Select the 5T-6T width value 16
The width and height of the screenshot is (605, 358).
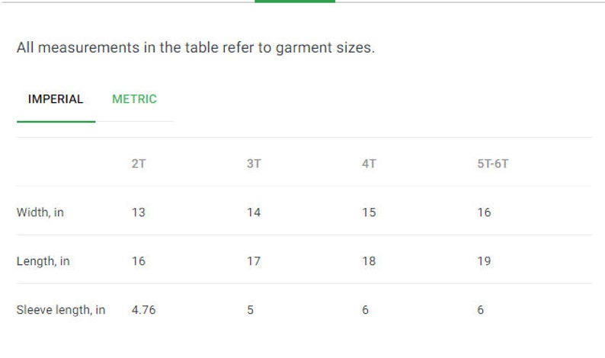pyautogui.click(x=485, y=213)
